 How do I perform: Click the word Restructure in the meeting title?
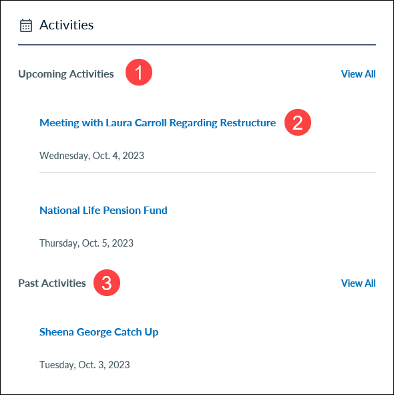coord(248,123)
